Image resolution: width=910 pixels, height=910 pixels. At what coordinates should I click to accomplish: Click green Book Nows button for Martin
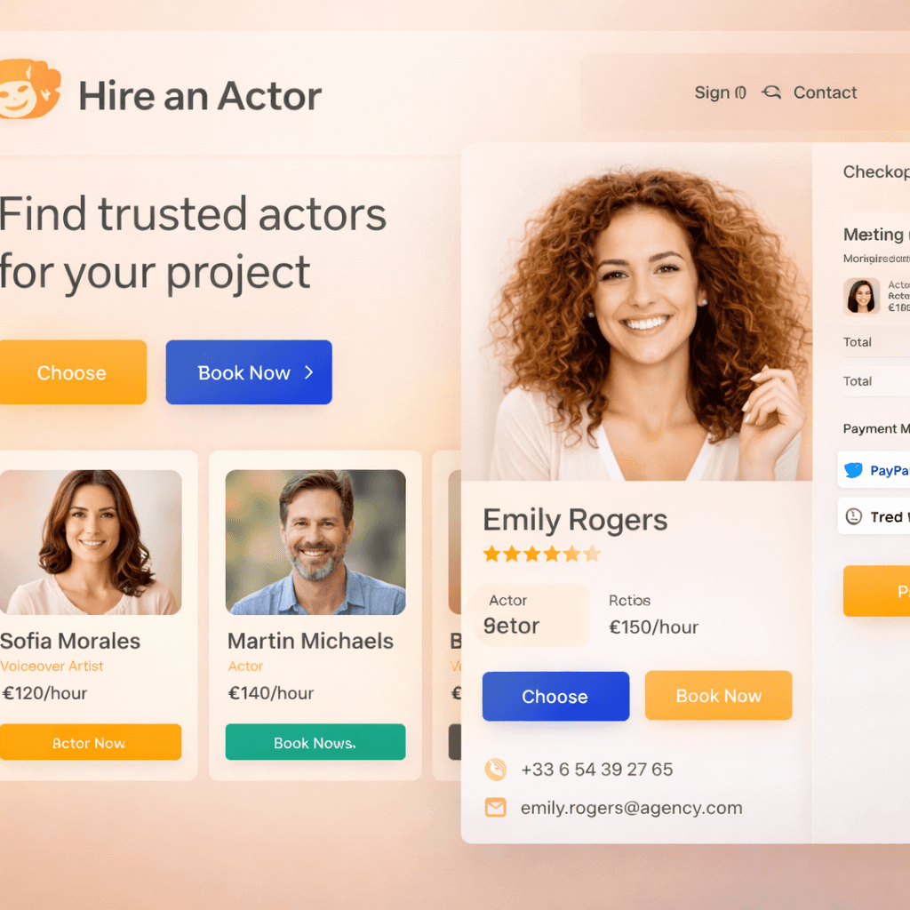(315, 742)
